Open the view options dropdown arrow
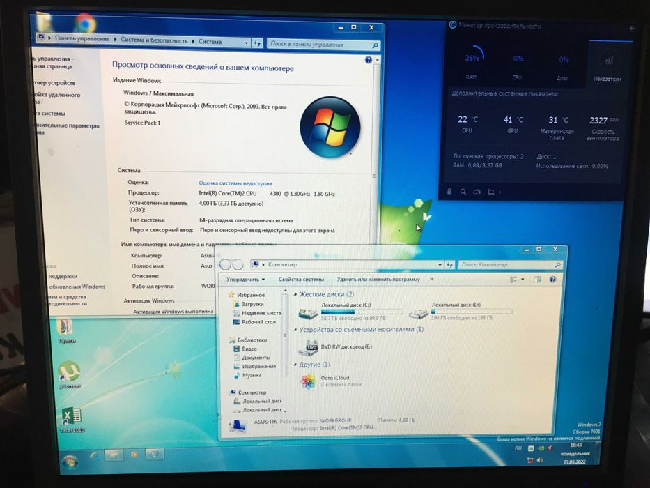Image resolution: width=650 pixels, height=488 pixels. [x=523, y=280]
